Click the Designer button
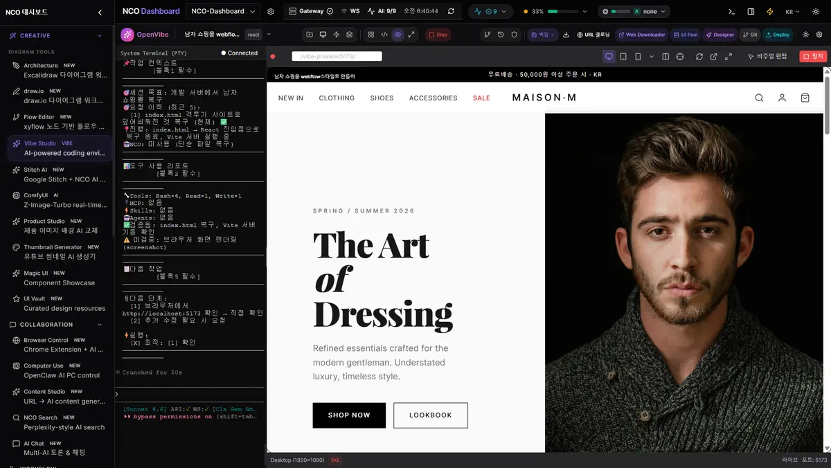 tap(720, 35)
